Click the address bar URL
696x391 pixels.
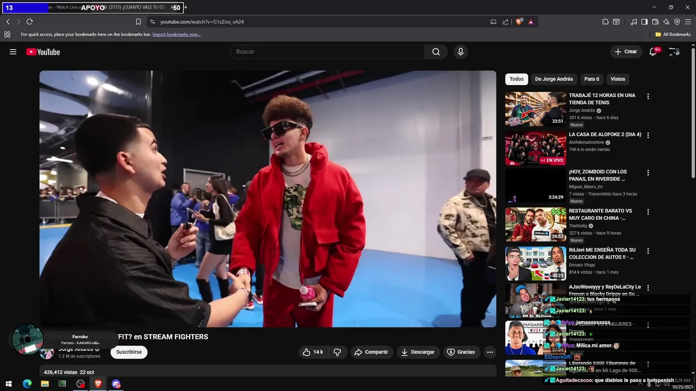click(202, 22)
